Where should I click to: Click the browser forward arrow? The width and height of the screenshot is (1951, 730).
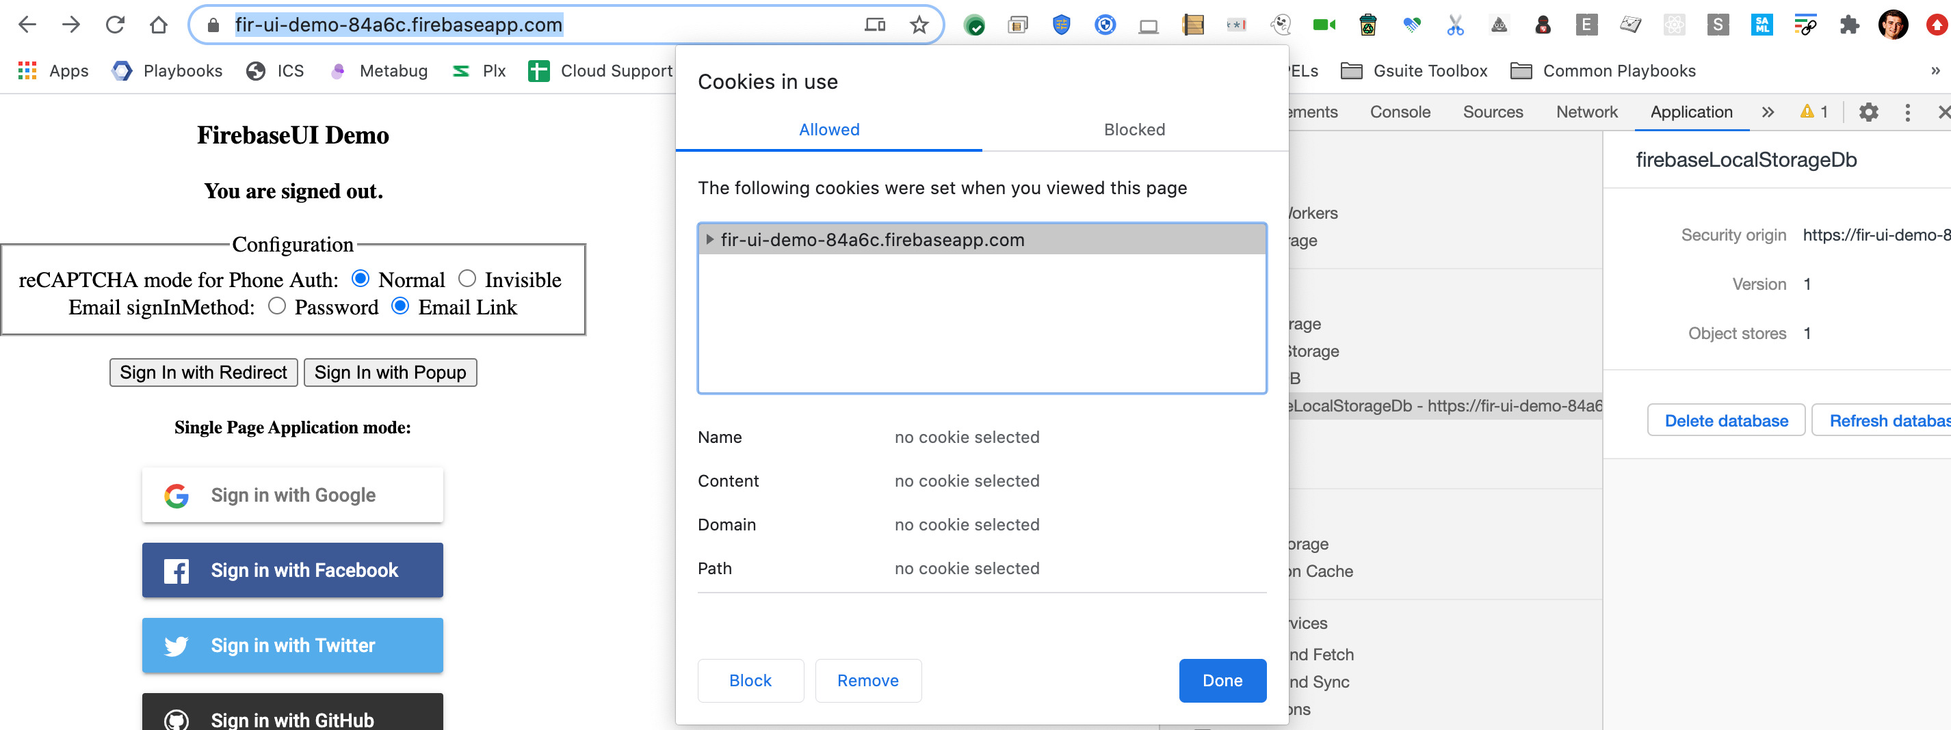click(71, 25)
